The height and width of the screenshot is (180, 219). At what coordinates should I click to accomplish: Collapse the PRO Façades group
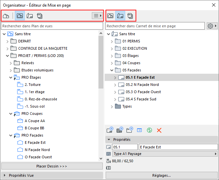[11, 135]
